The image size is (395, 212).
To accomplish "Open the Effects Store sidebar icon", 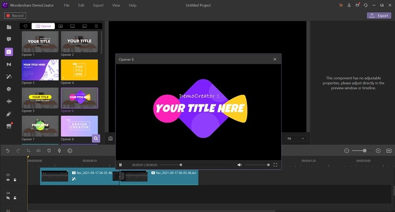I will (9, 126).
